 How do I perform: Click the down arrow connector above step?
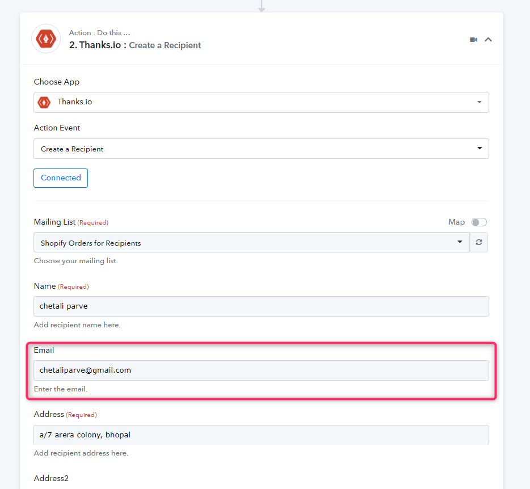point(261,6)
